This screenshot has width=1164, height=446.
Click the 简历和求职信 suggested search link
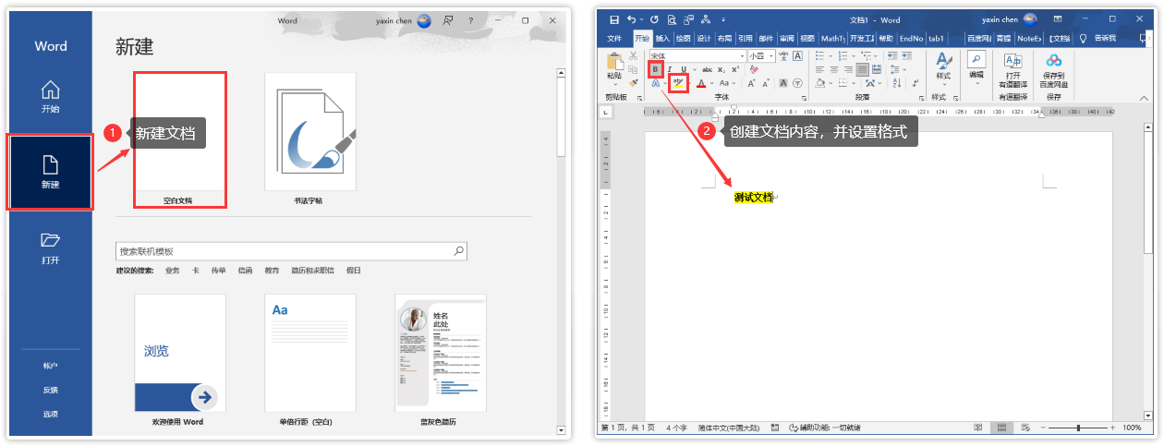[312, 271]
